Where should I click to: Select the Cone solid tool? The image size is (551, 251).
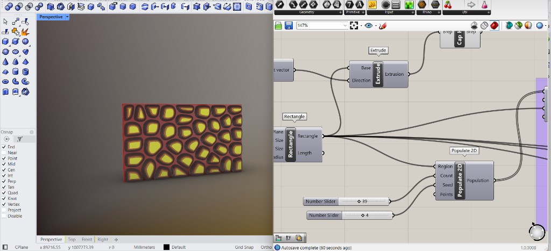click(x=5, y=62)
